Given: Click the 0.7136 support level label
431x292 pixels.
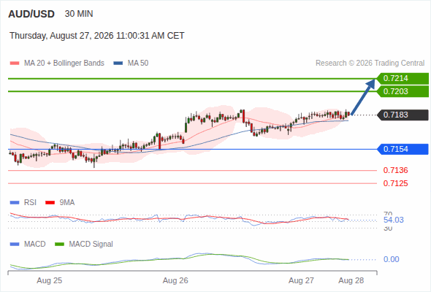Looking at the screenshot, I should click(x=395, y=170).
